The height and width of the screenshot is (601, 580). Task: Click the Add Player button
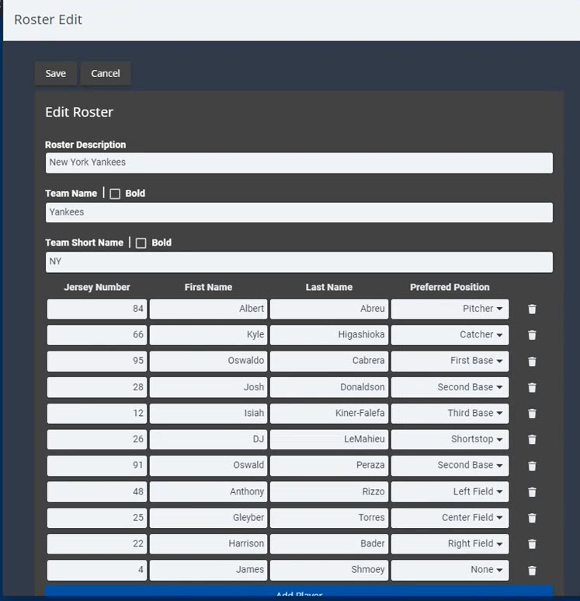pyautogui.click(x=299, y=594)
